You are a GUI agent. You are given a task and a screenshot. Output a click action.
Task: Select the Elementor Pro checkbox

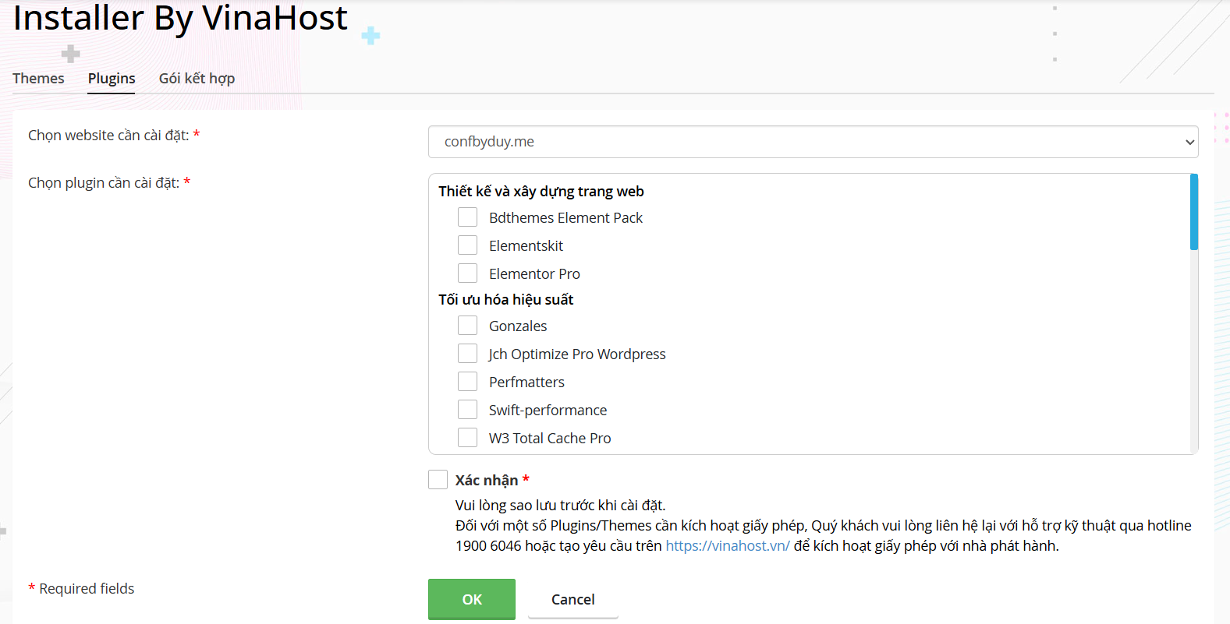tap(467, 273)
